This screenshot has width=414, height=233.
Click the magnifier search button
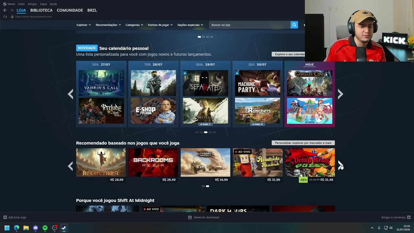[x=294, y=25]
